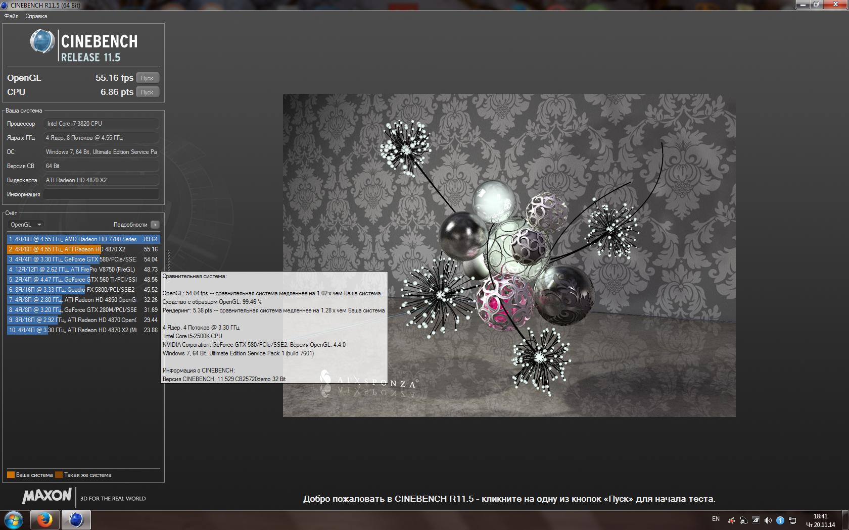Click the Intel Core i7-3820 CPU processor field
The height and width of the screenshot is (530, 849).
click(x=101, y=124)
